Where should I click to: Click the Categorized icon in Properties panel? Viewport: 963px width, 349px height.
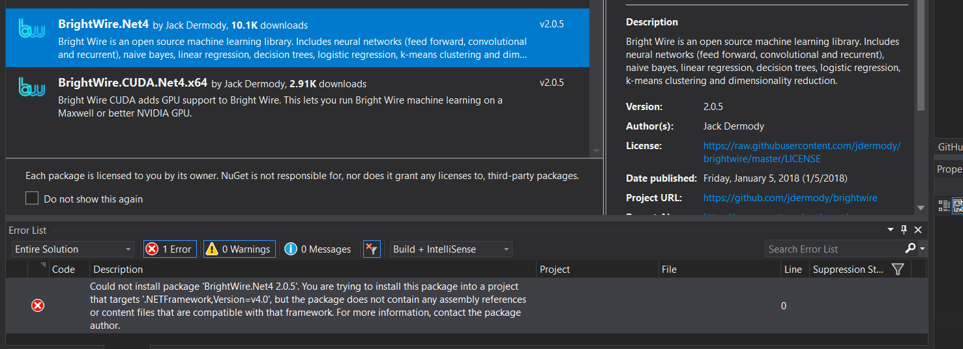tap(944, 206)
